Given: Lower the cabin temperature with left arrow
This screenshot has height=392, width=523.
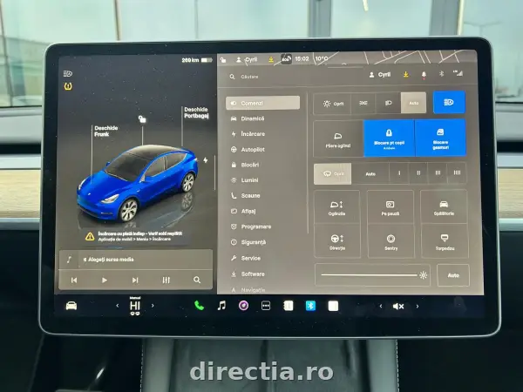Looking at the screenshot, I should (x=118, y=306).
